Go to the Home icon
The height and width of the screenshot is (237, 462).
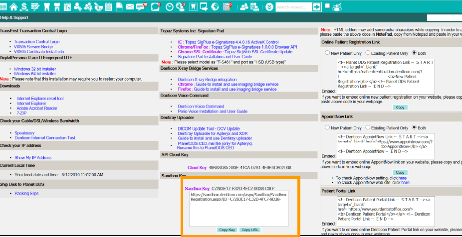click(13, 6)
